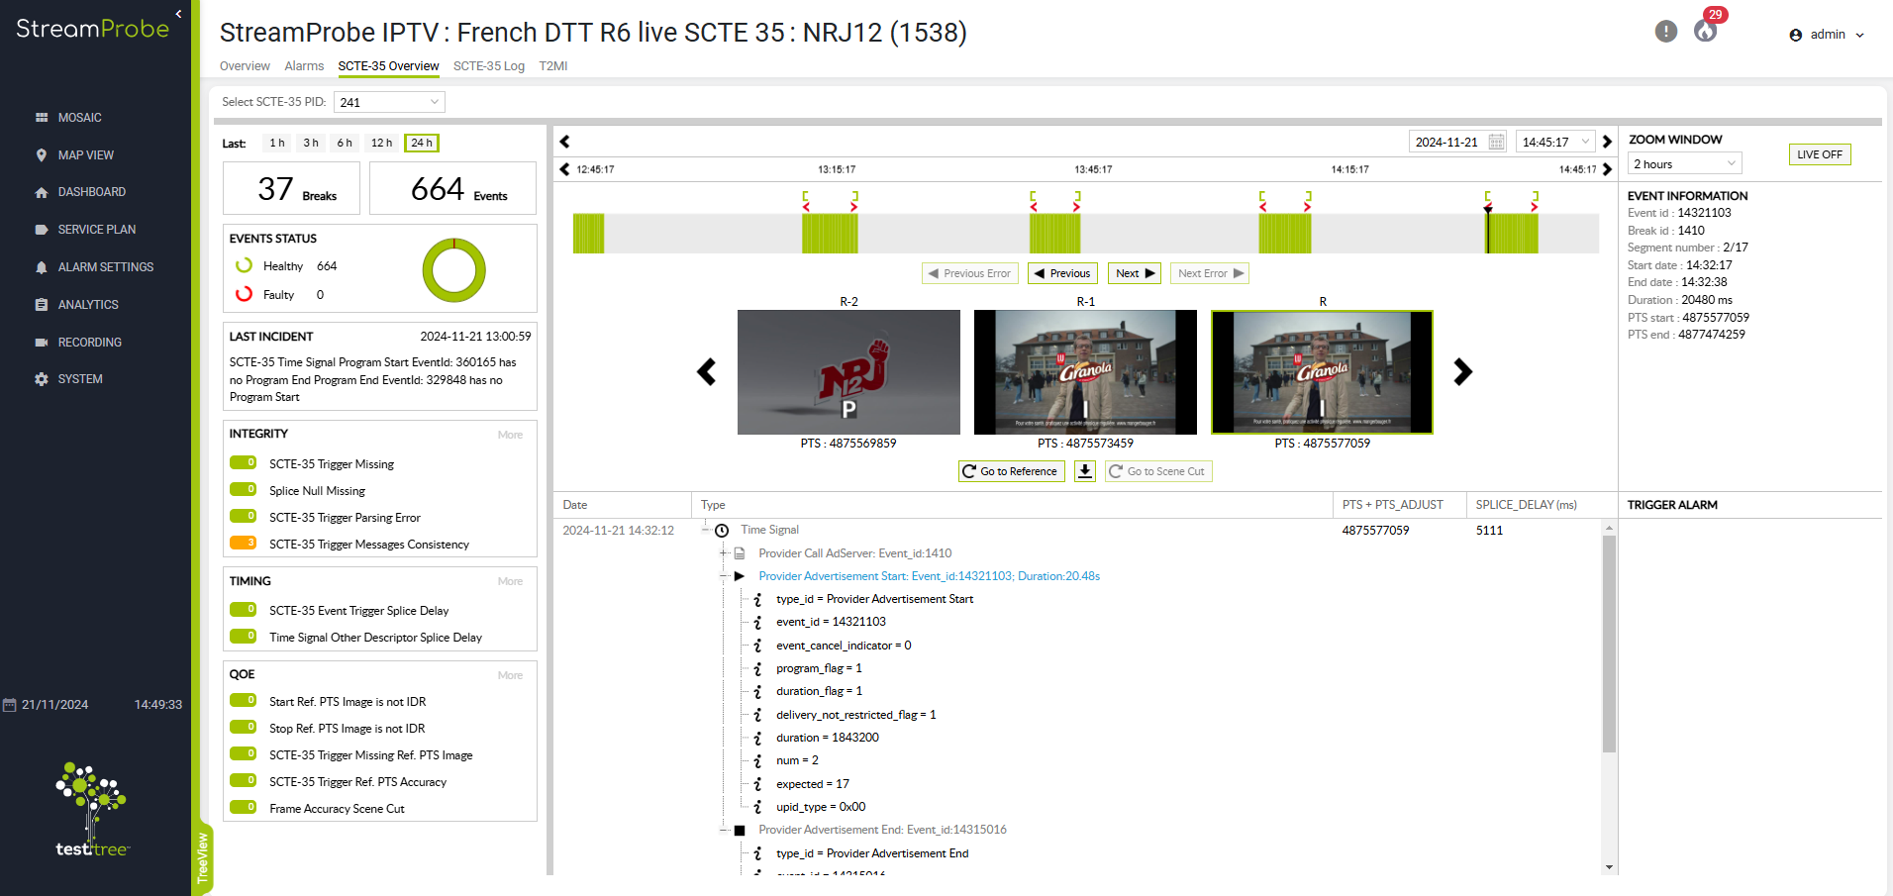Viewport: 1893px width, 896px height.
Task: Open fire alarms icon with 29 badge
Action: point(1705,32)
